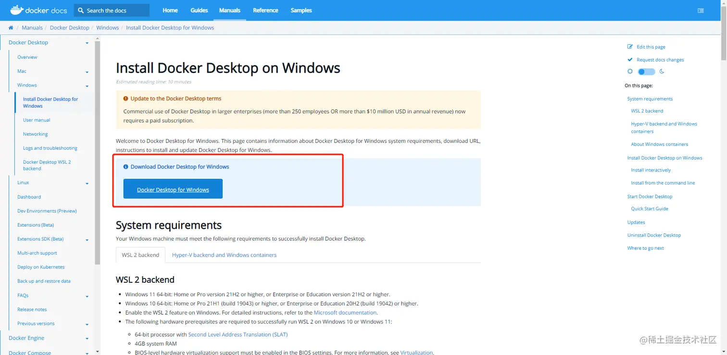Jump to Quick Start Guide section

650,209
